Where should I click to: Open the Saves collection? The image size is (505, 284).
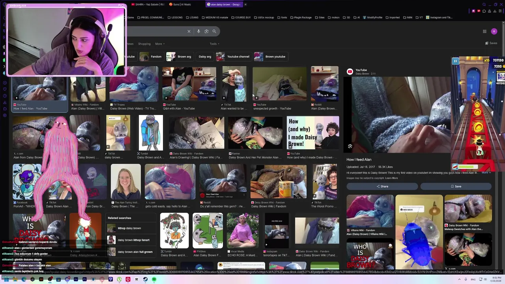click(x=491, y=43)
